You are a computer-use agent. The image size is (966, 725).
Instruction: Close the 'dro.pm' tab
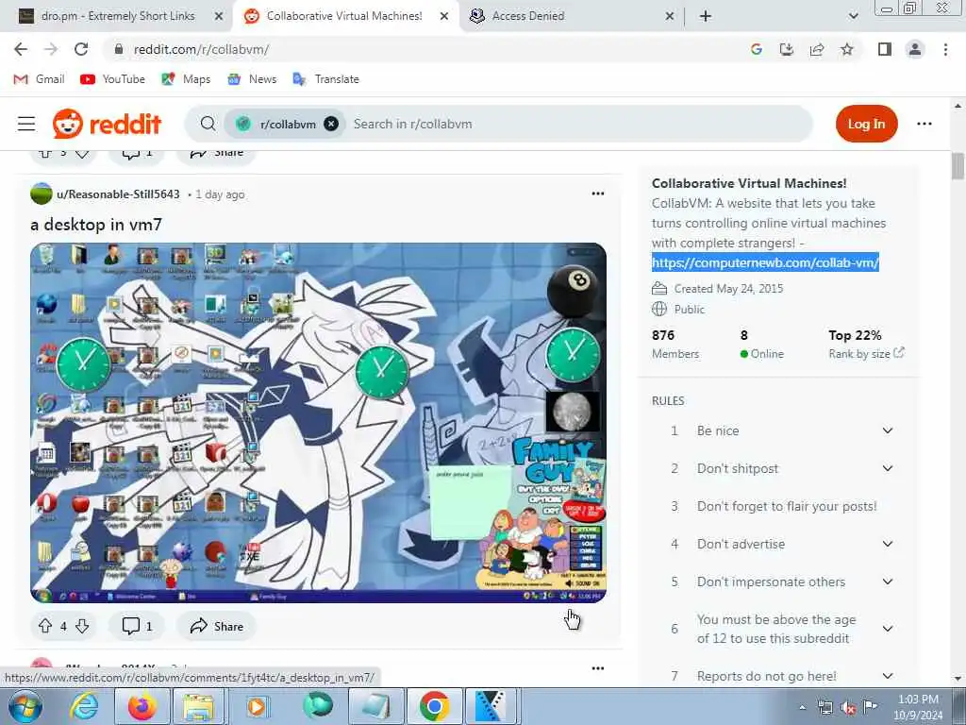219,16
